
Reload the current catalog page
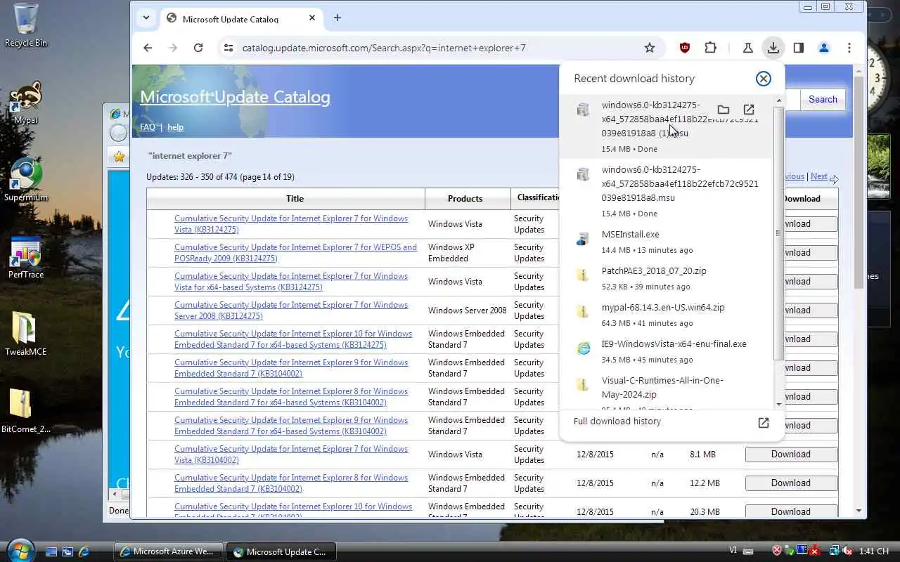pyautogui.click(x=198, y=48)
